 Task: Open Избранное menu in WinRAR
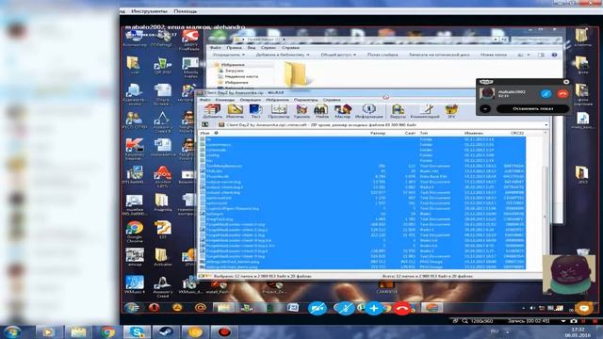tap(277, 100)
